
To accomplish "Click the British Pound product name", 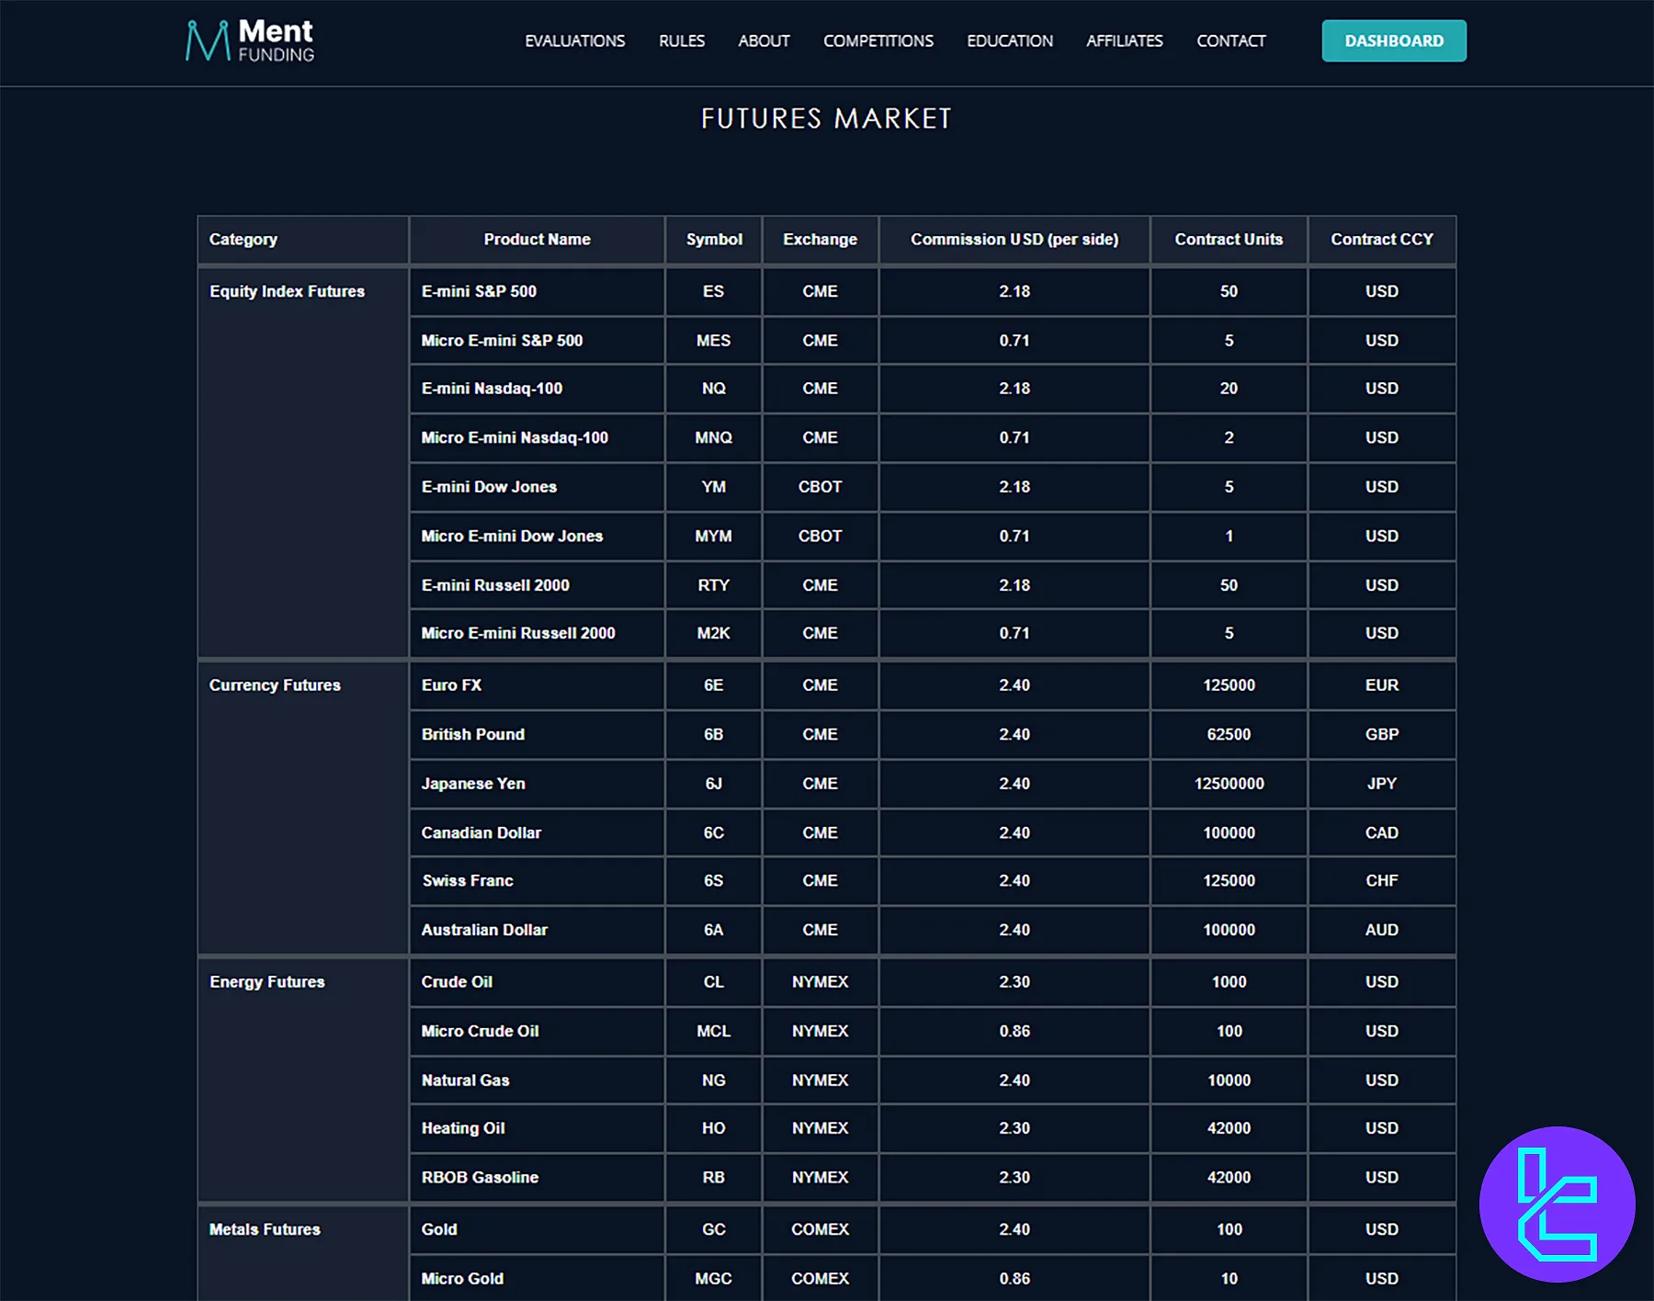I will point(473,735).
